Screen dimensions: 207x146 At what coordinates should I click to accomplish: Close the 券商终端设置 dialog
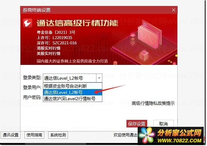pos(173,10)
